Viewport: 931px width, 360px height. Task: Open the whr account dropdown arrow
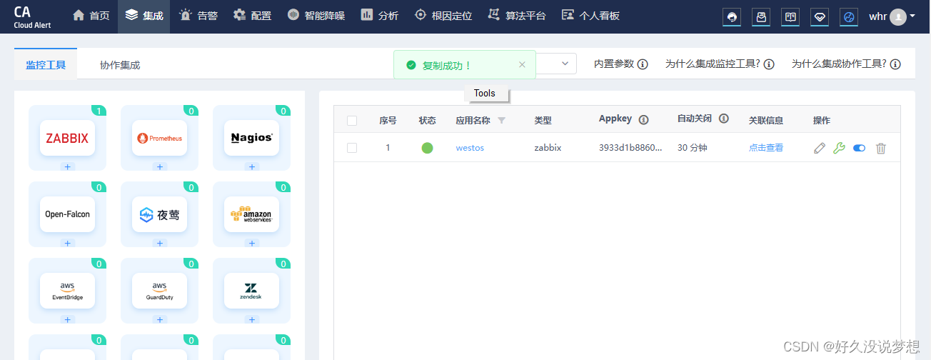(912, 16)
